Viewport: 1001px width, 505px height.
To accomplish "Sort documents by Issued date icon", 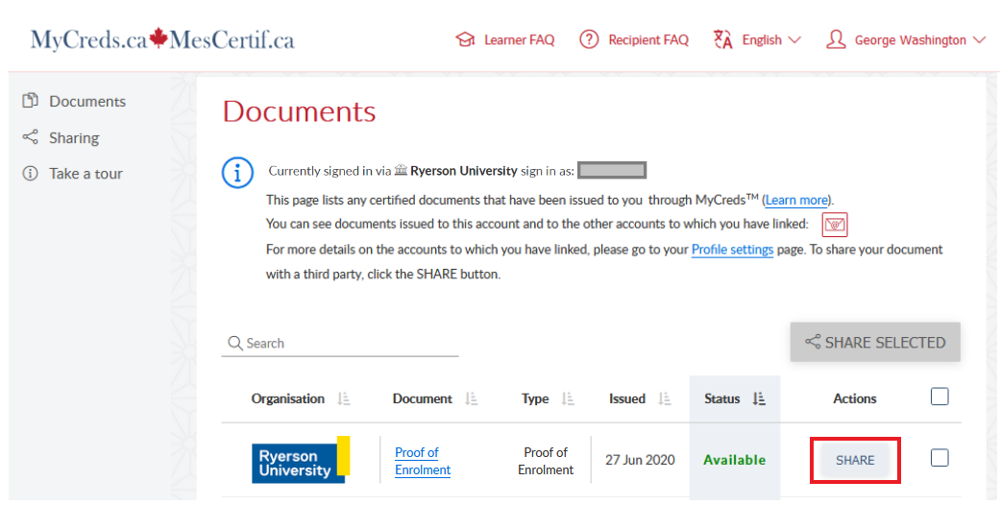I will point(665,399).
